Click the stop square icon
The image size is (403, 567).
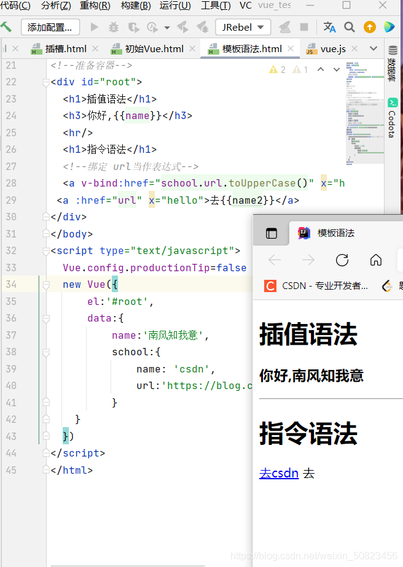(304, 27)
